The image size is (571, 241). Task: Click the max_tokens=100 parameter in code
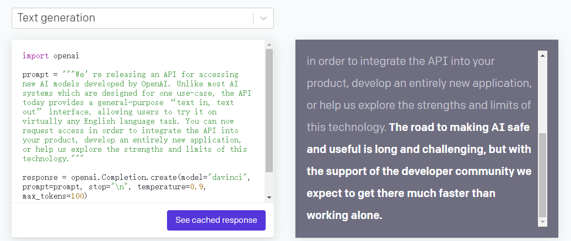click(55, 196)
